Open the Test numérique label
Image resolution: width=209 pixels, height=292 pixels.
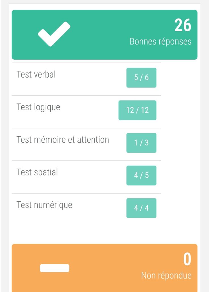(x=44, y=205)
